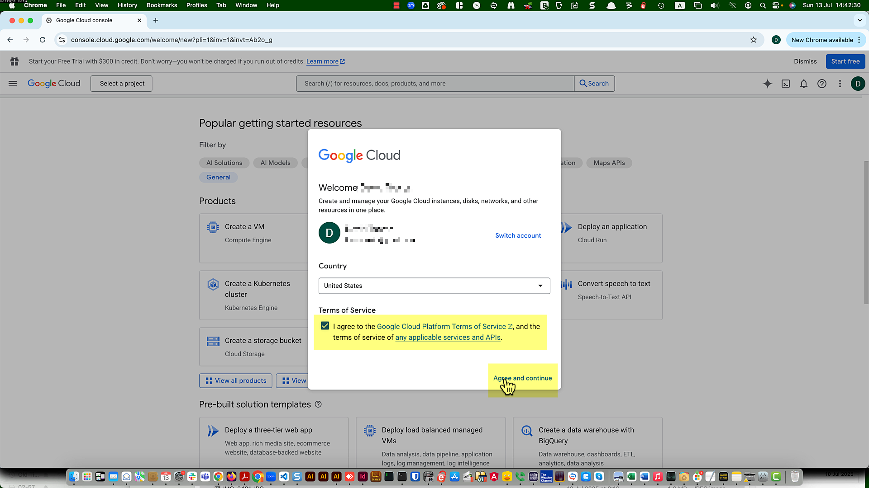Agree to the Google Cloud Platform Terms of Service checkbox
869x488 pixels.
[325, 325]
